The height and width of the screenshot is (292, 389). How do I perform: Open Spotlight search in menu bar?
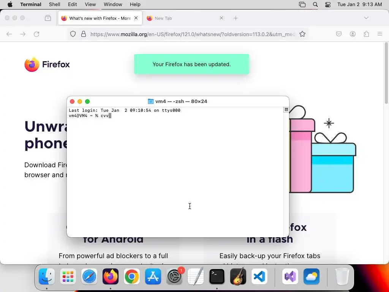(315, 5)
